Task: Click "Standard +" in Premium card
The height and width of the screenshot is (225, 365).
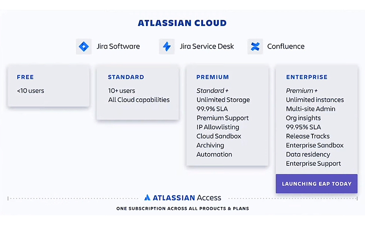Action: click(212, 90)
